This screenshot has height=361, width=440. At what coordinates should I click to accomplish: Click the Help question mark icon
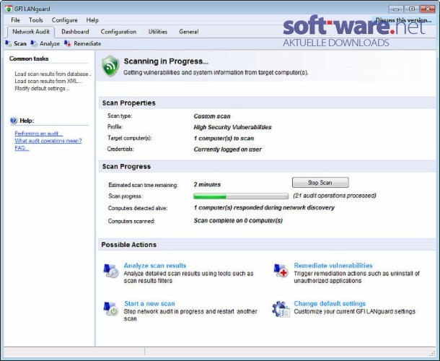tap(14, 121)
